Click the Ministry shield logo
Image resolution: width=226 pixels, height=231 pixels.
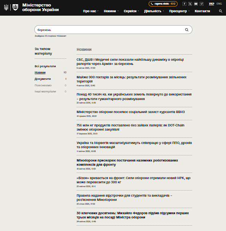[15, 7]
